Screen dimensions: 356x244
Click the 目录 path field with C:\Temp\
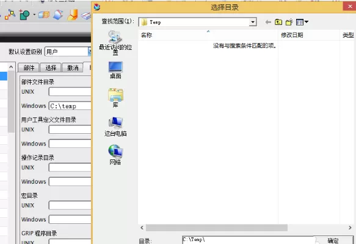249,240
